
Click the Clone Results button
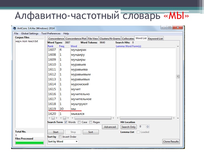(171, 141)
